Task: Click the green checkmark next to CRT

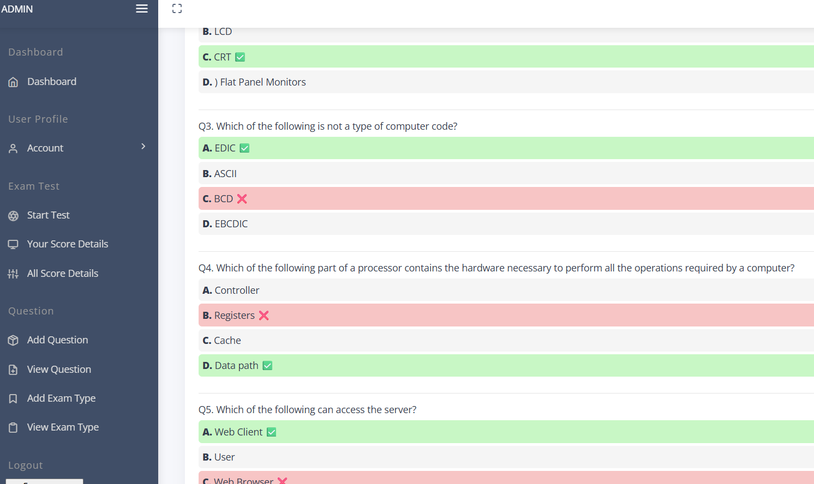Action: (240, 57)
